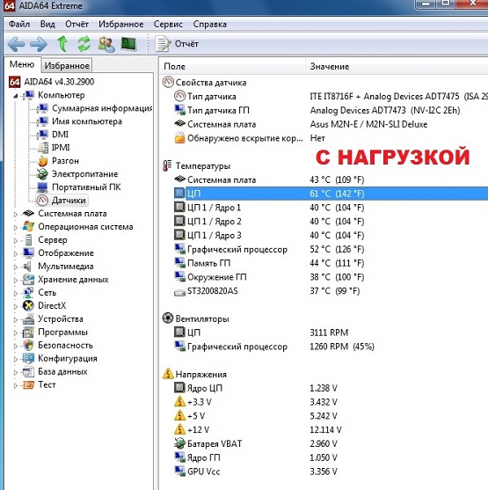
Task: Click the Forward arrow toolbar icon
Action: point(39,44)
